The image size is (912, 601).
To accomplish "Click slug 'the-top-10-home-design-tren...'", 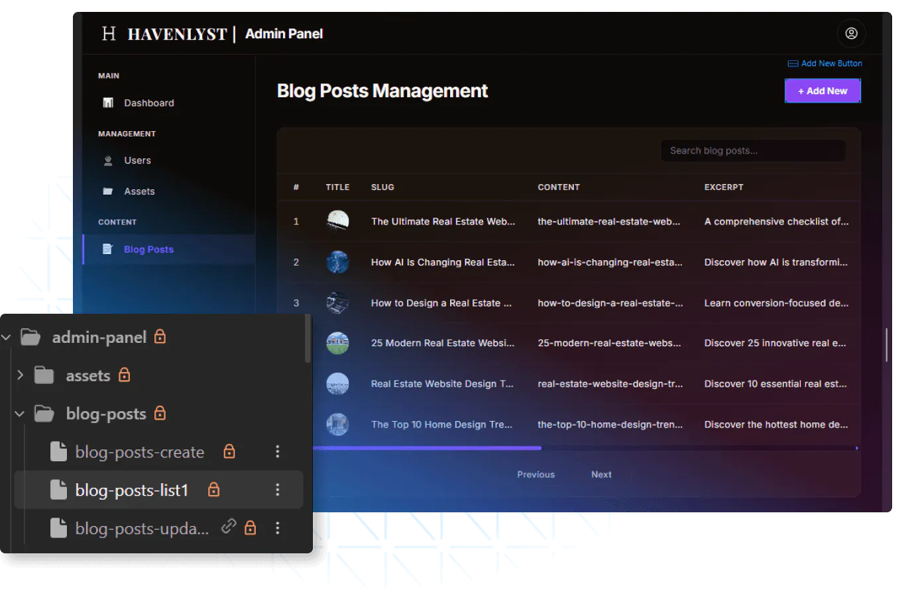I will [610, 425].
